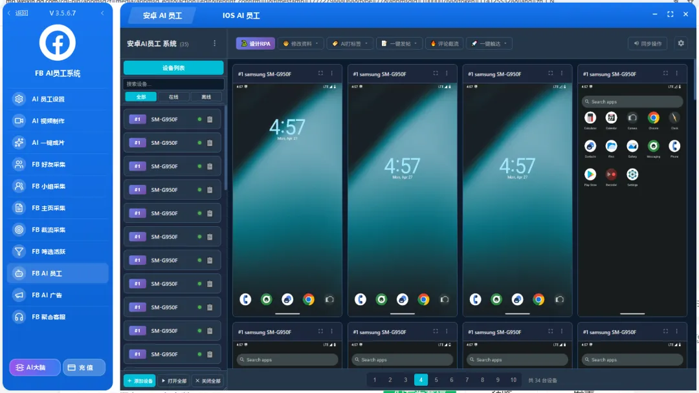Tap Play Store icon in the app drawer

tap(590, 175)
